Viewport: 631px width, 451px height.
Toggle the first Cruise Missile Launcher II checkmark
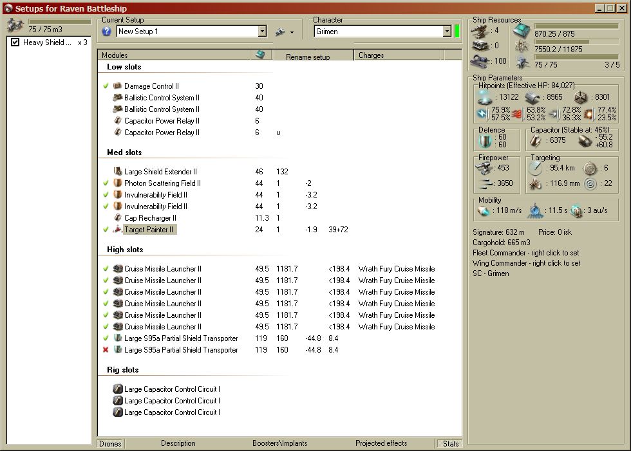coord(106,268)
